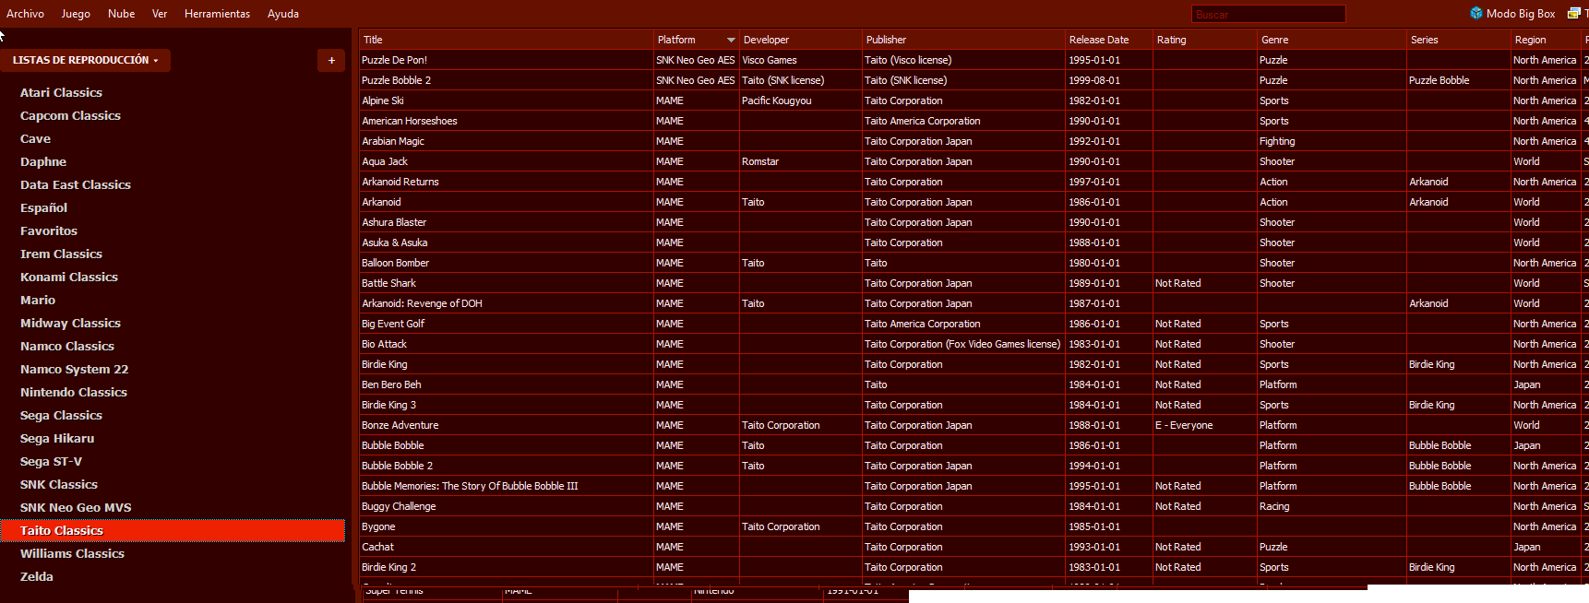Image resolution: width=1589 pixels, height=603 pixels.
Task: Select the Puzzle De Pon! game row
Action: click(x=974, y=60)
